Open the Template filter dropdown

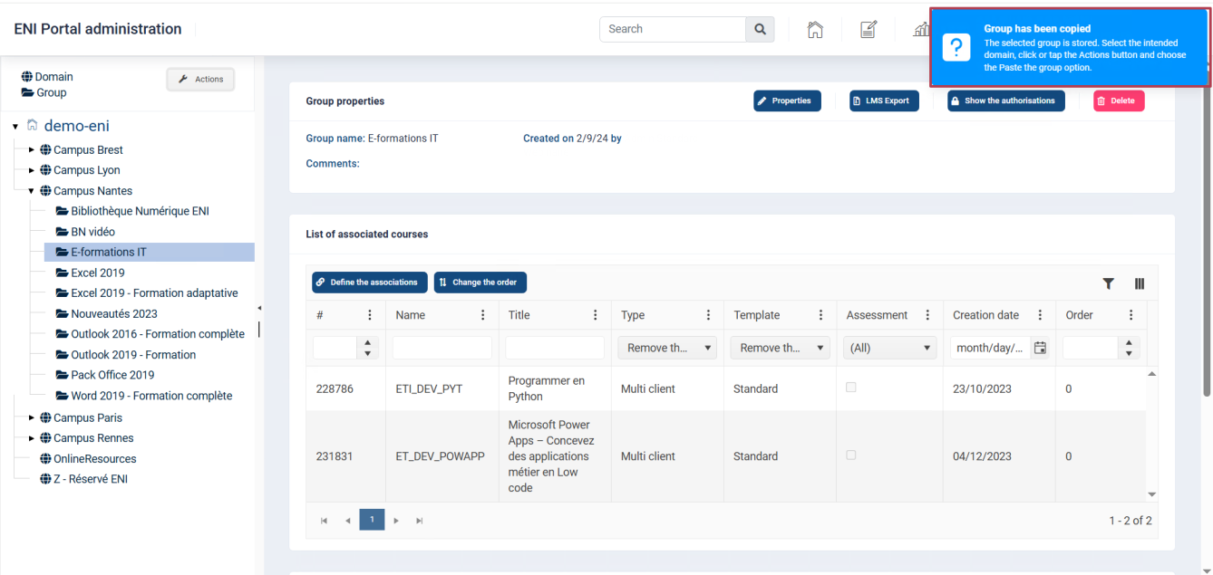point(780,348)
